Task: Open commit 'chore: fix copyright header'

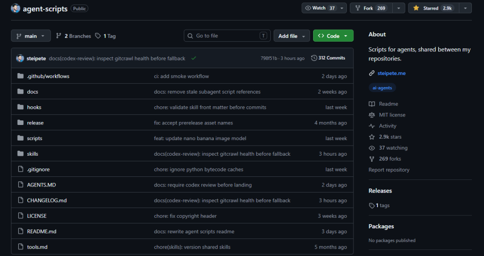Action: coord(185,216)
